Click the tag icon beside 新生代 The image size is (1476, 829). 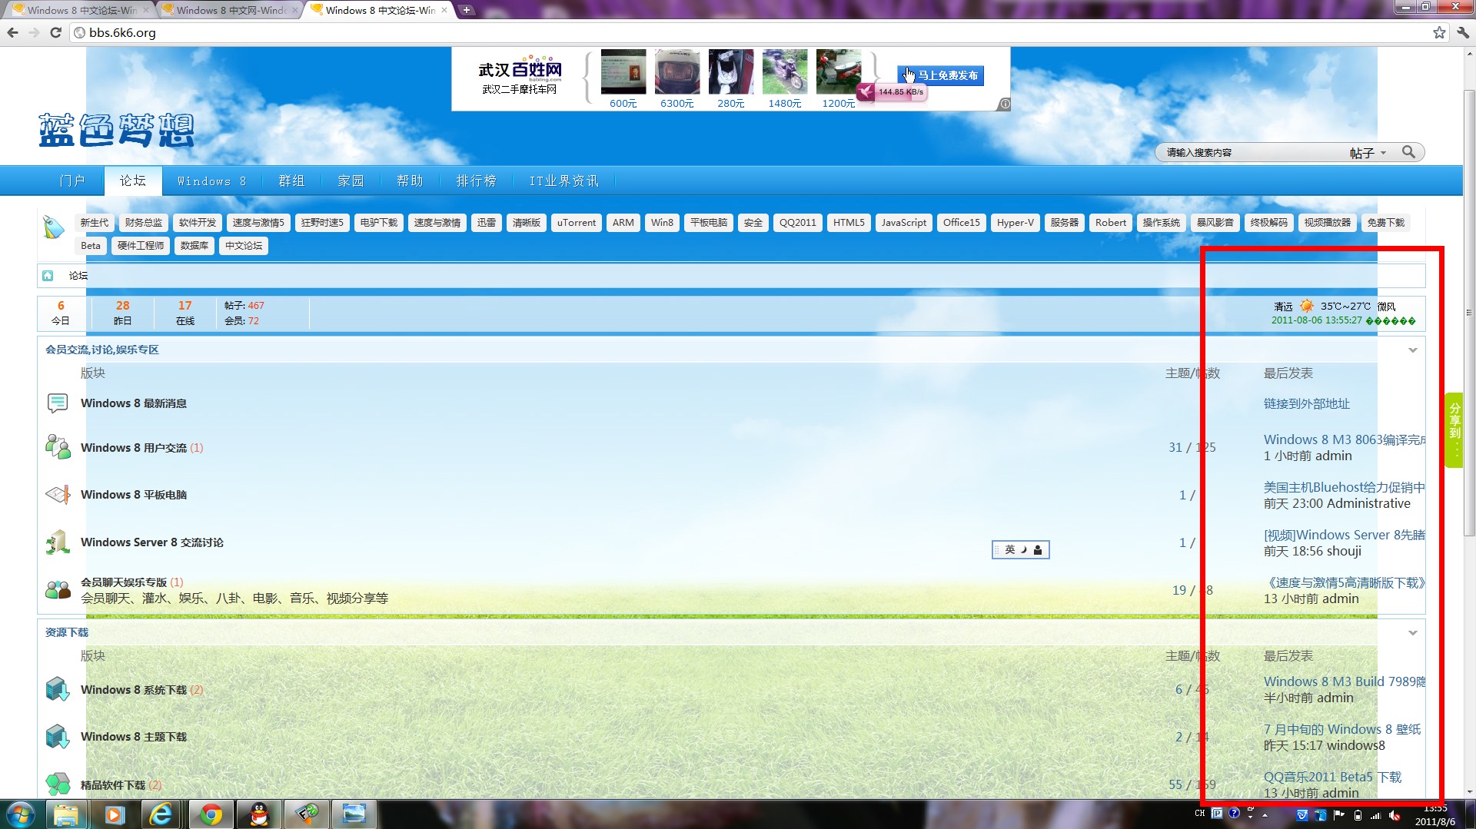click(x=53, y=227)
